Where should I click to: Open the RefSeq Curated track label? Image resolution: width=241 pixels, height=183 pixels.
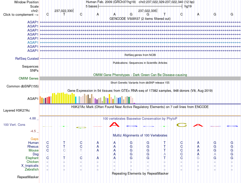click(x=27, y=59)
